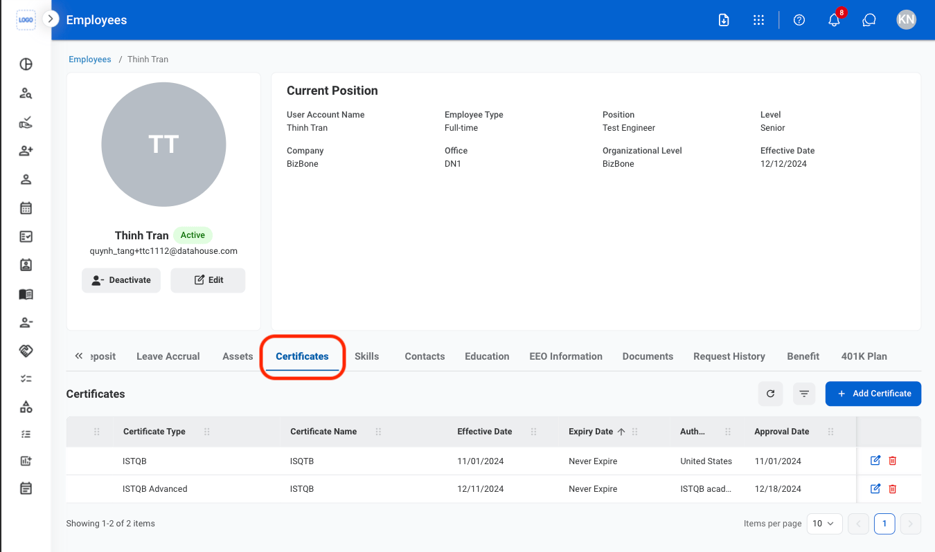Open the Benefit tab
The width and height of the screenshot is (935, 552).
click(803, 356)
